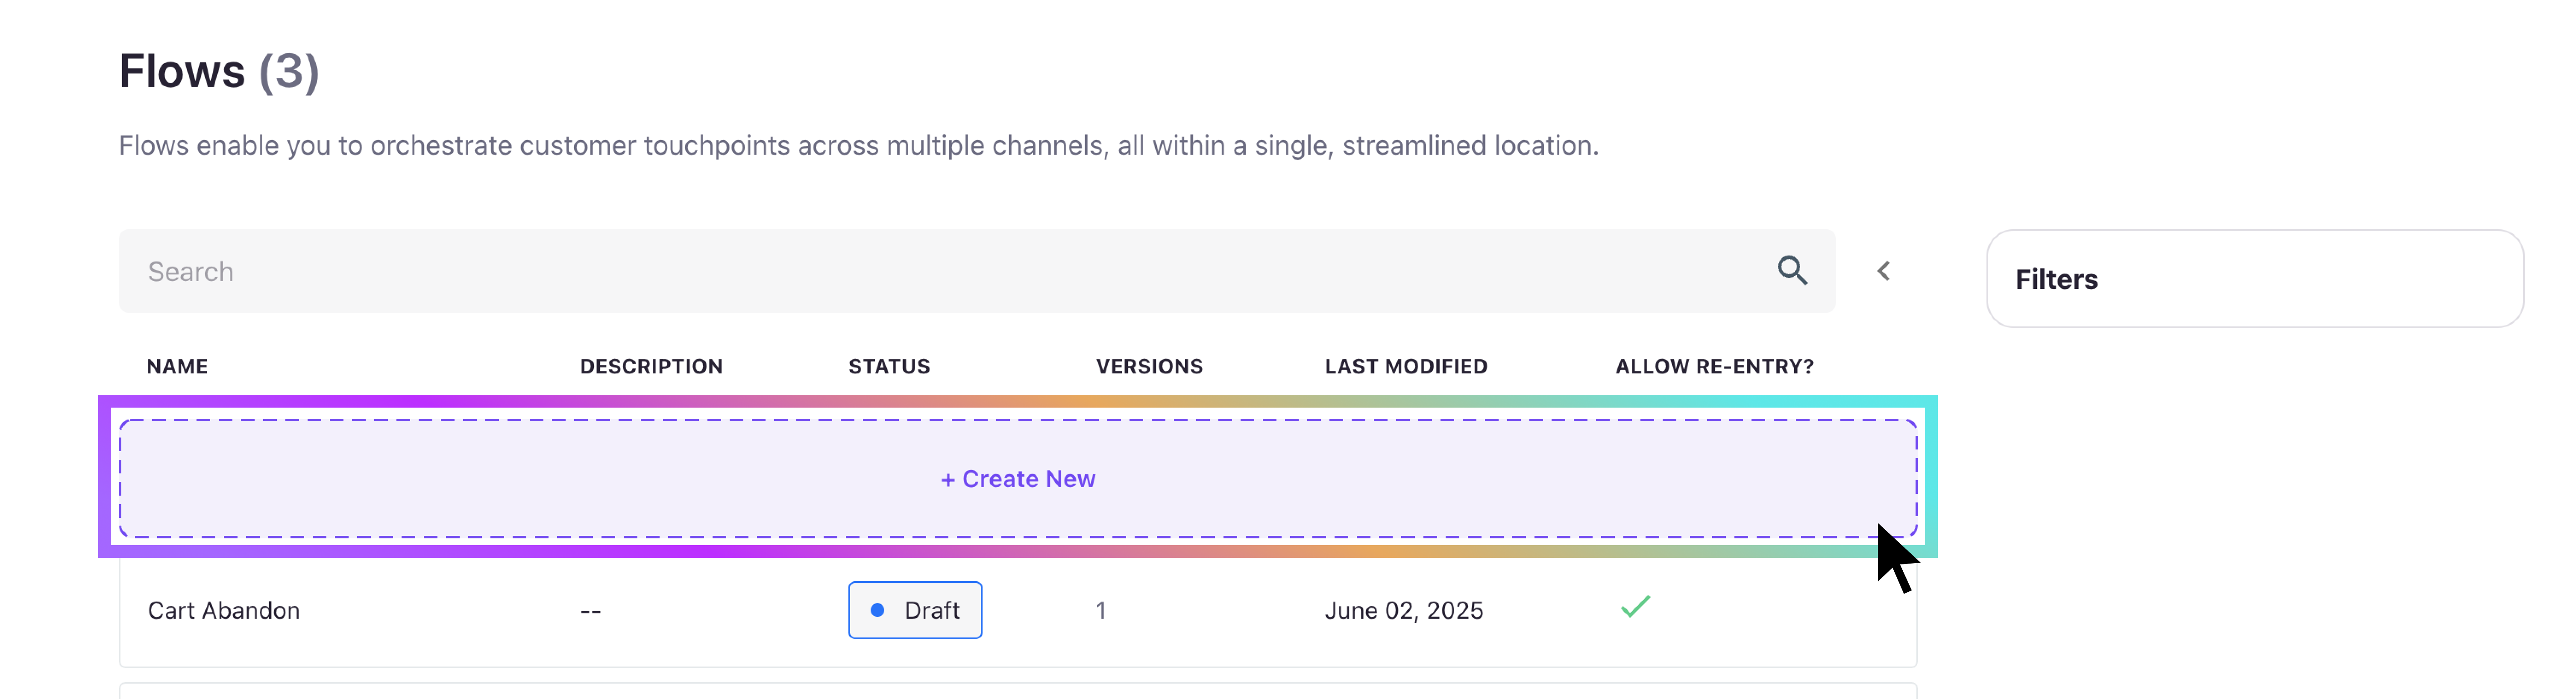Click the ALLOW RE-ENTRY? column header

click(1714, 366)
